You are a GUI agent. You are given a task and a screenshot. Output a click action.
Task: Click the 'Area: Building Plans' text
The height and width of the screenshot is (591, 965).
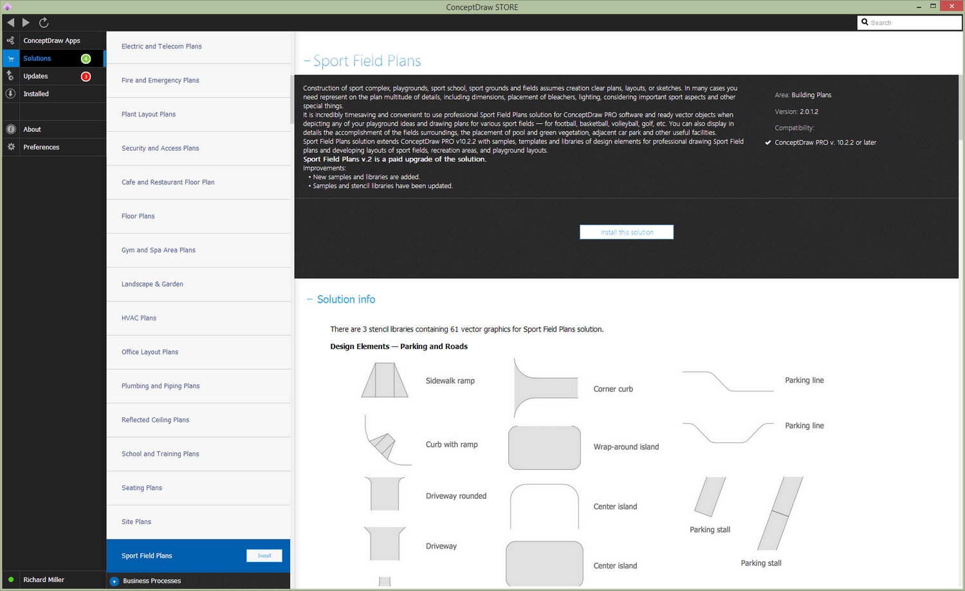click(x=803, y=95)
